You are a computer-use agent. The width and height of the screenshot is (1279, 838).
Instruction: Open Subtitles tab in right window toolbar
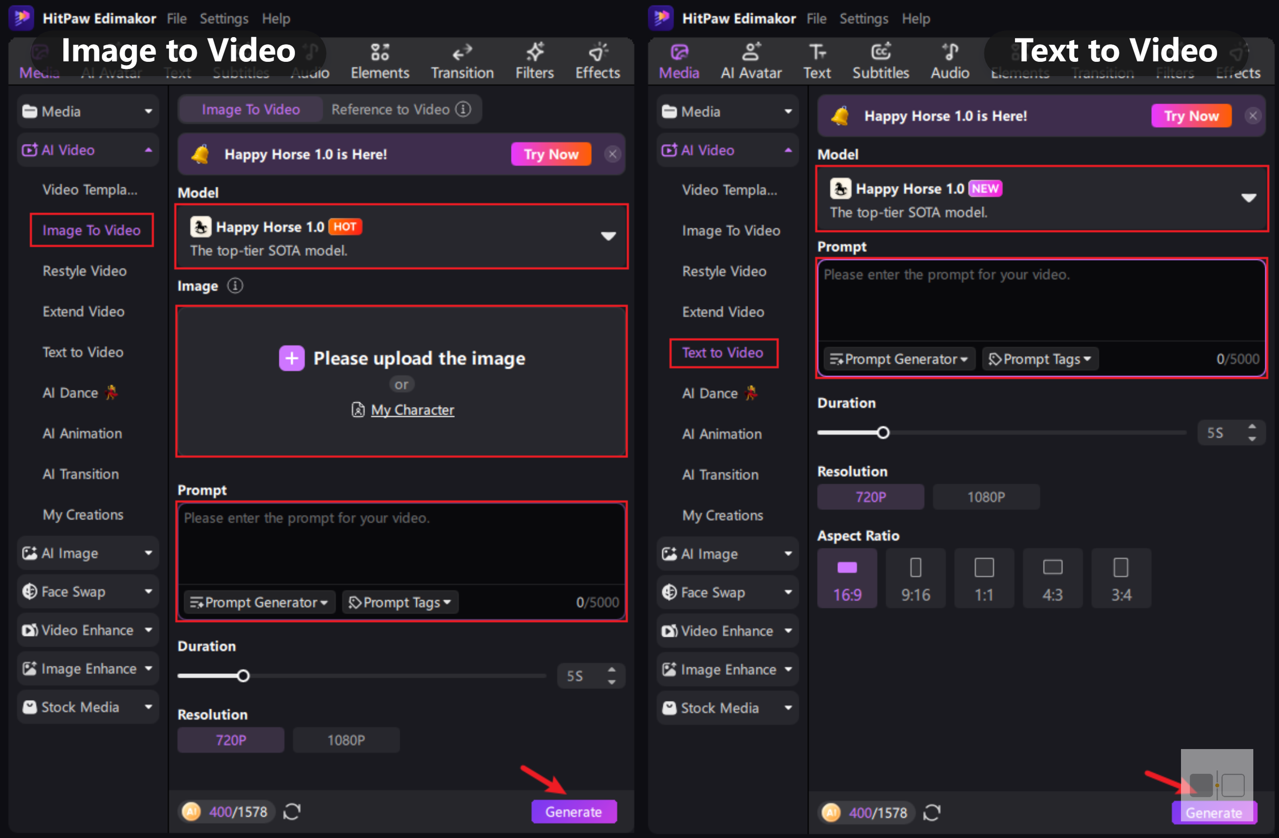pos(880,61)
